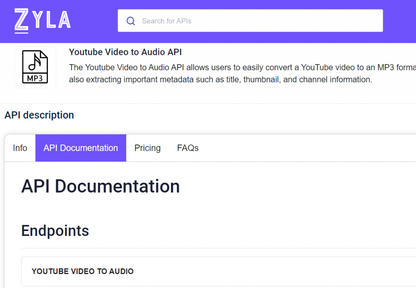
Task: Click the API description heading
Action: (39, 115)
